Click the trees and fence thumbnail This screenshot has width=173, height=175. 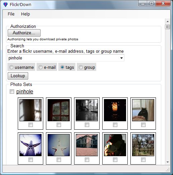coord(143,145)
